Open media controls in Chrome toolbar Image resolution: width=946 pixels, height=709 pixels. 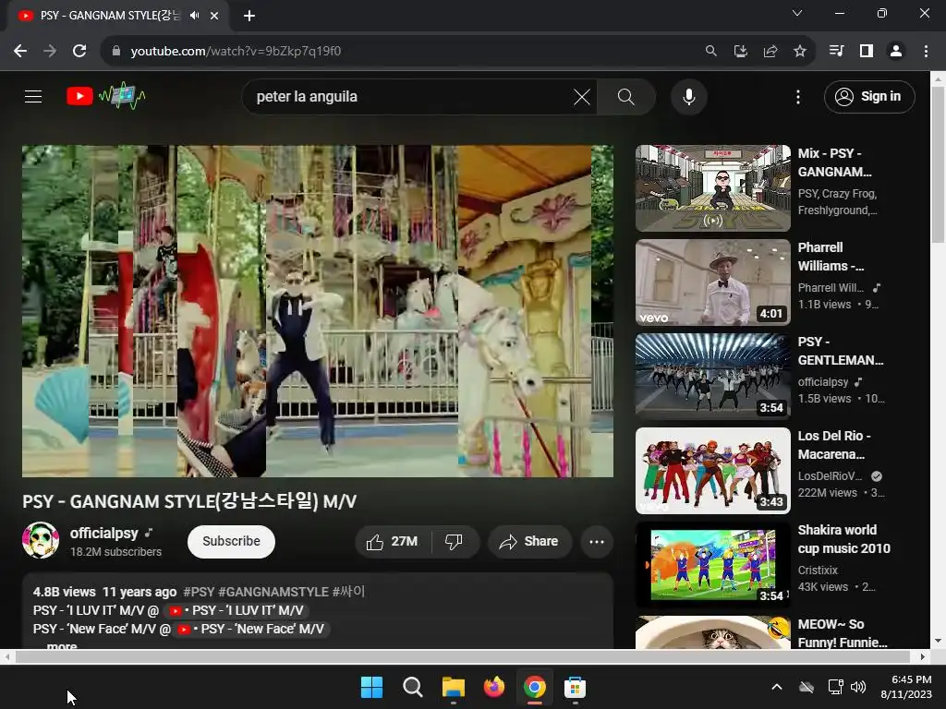[x=836, y=52]
